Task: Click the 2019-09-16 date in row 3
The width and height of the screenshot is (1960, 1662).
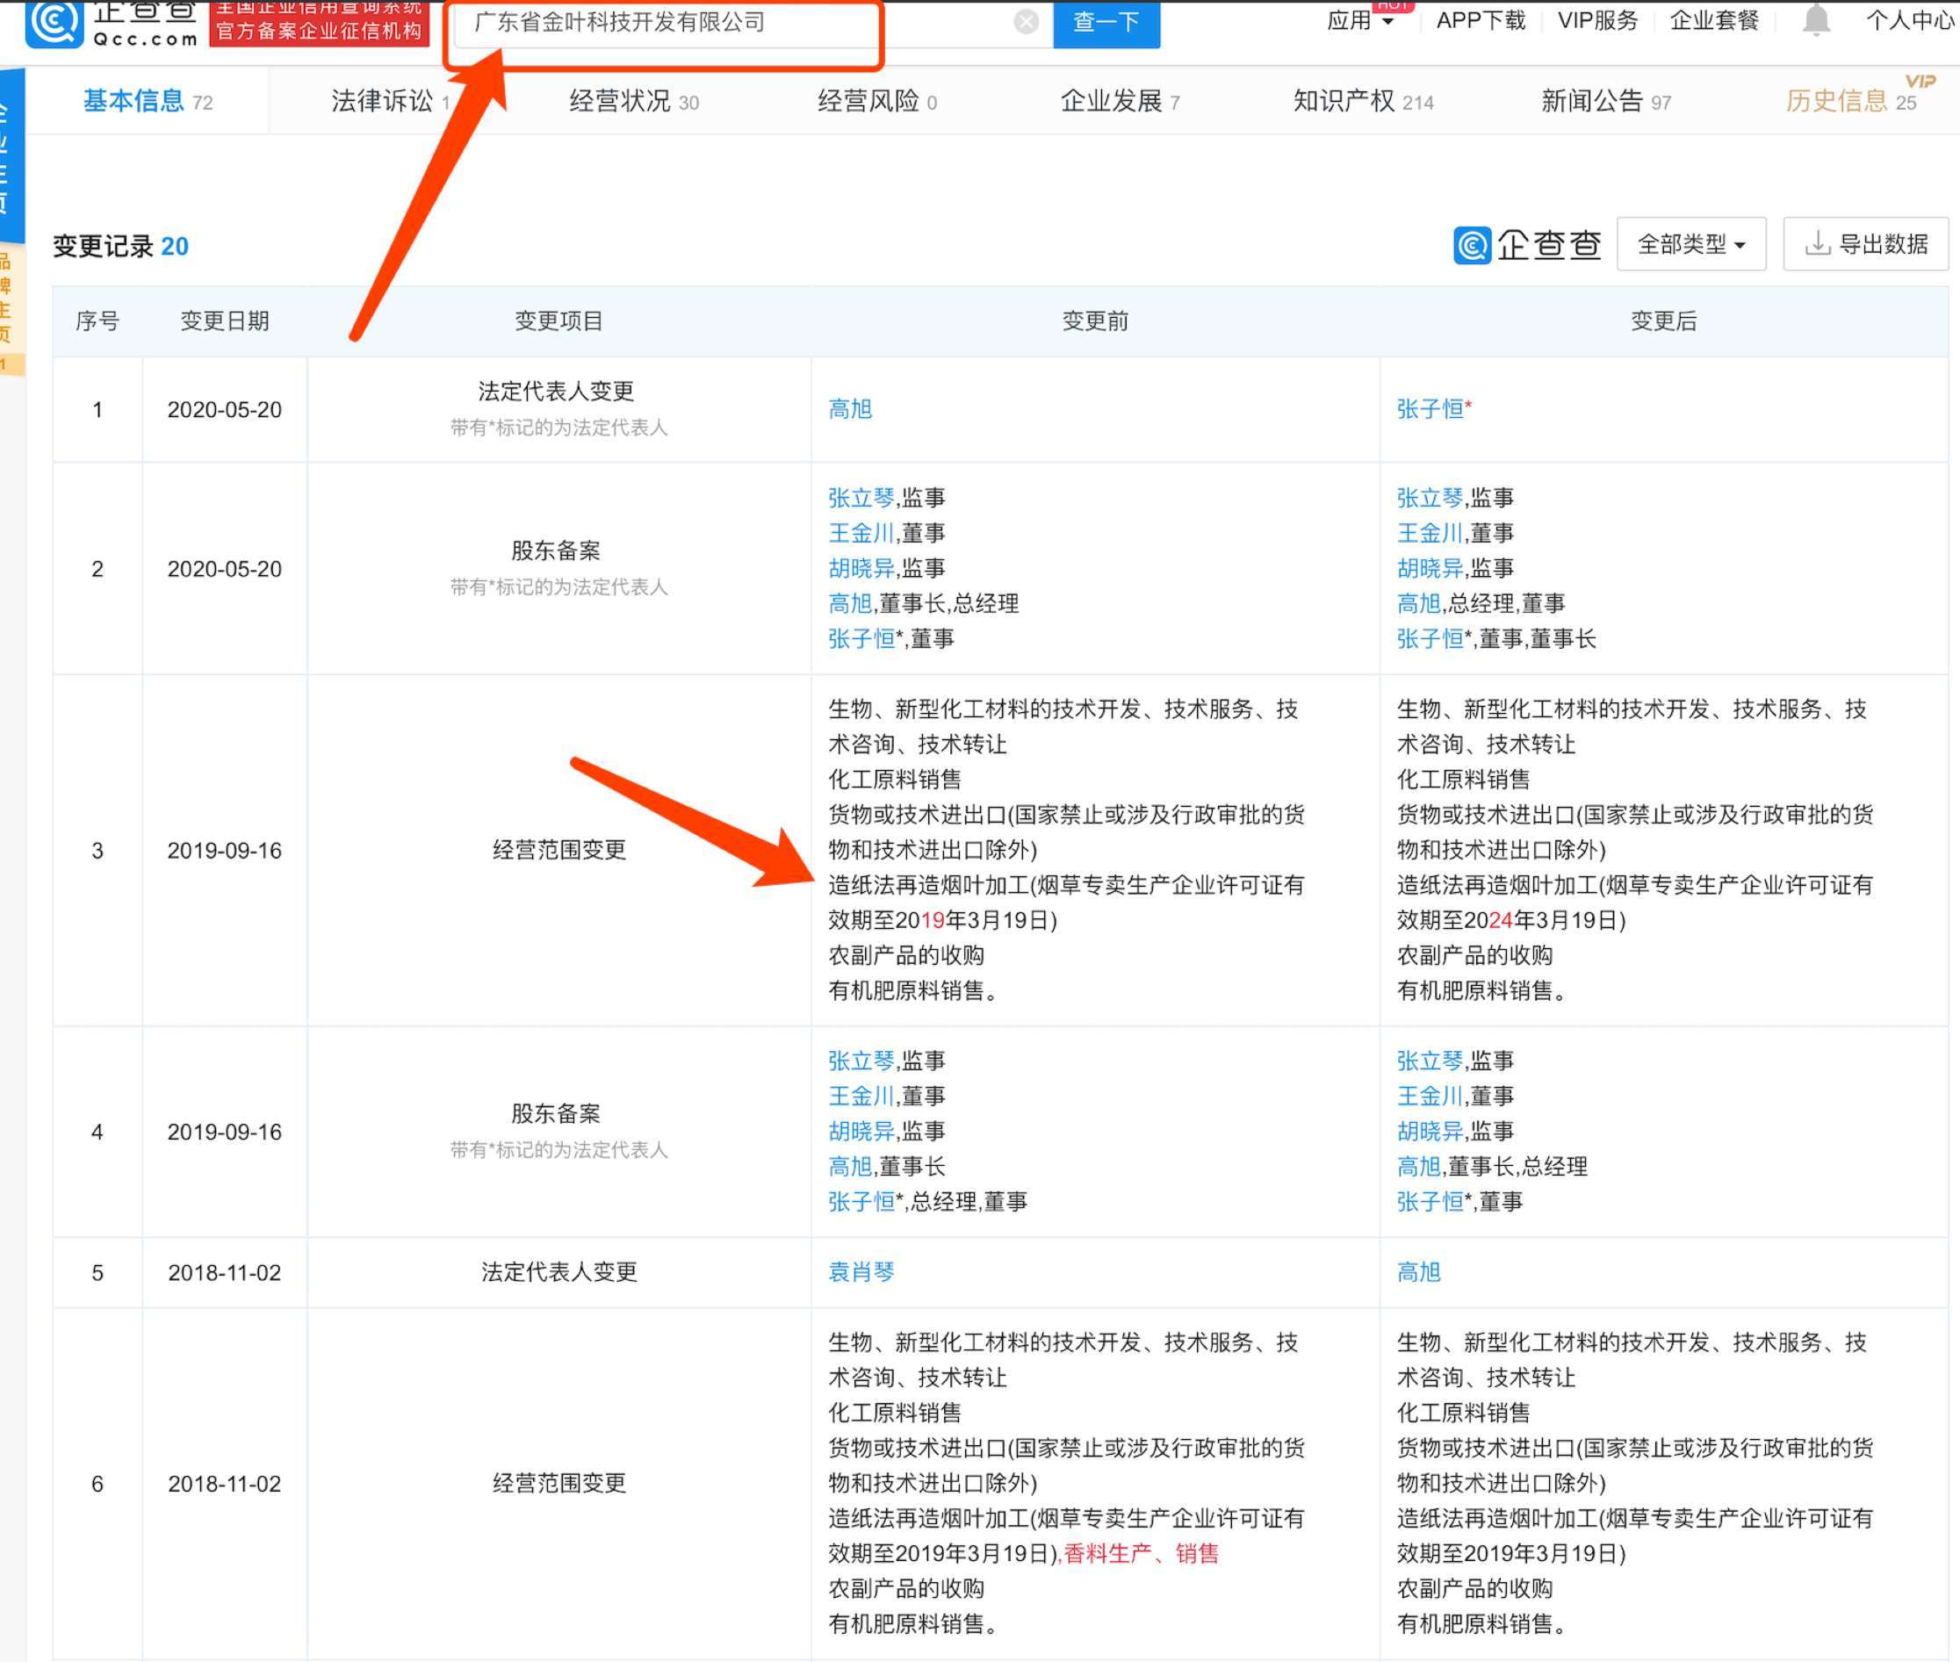Action: (x=224, y=851)
